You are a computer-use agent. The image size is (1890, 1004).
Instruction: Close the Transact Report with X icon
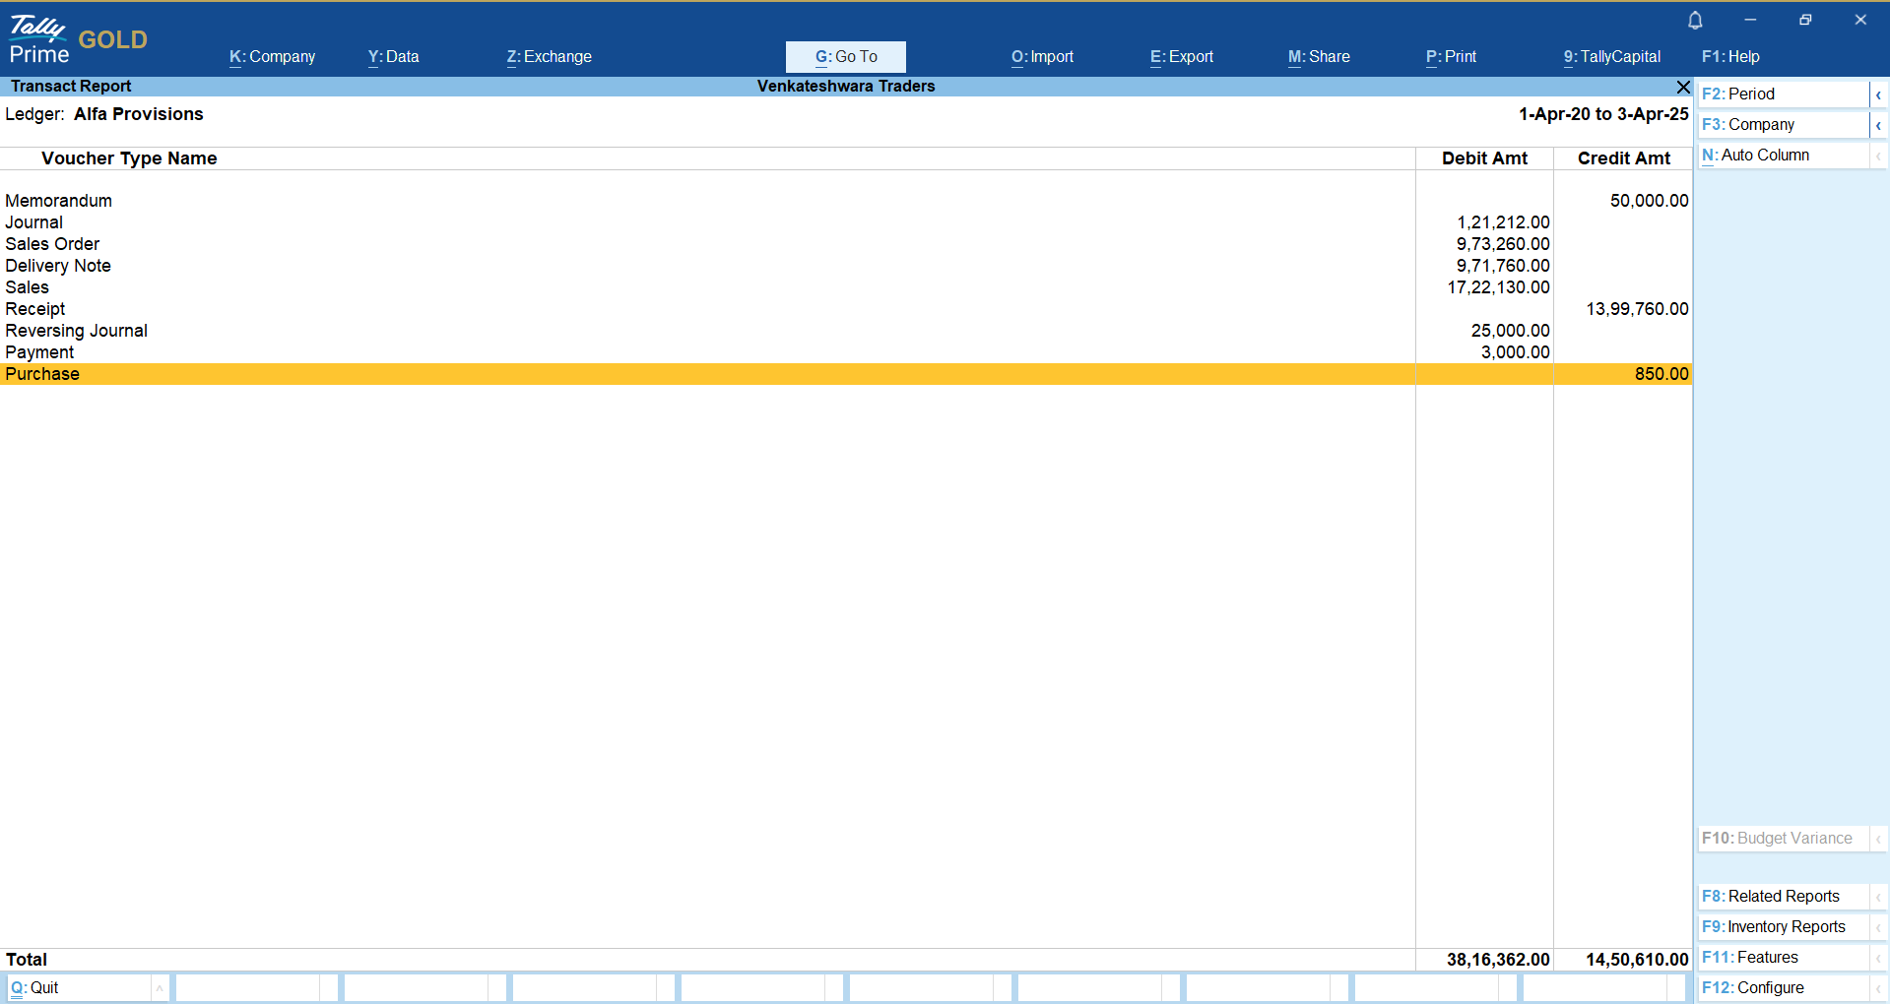(1683, 87)
